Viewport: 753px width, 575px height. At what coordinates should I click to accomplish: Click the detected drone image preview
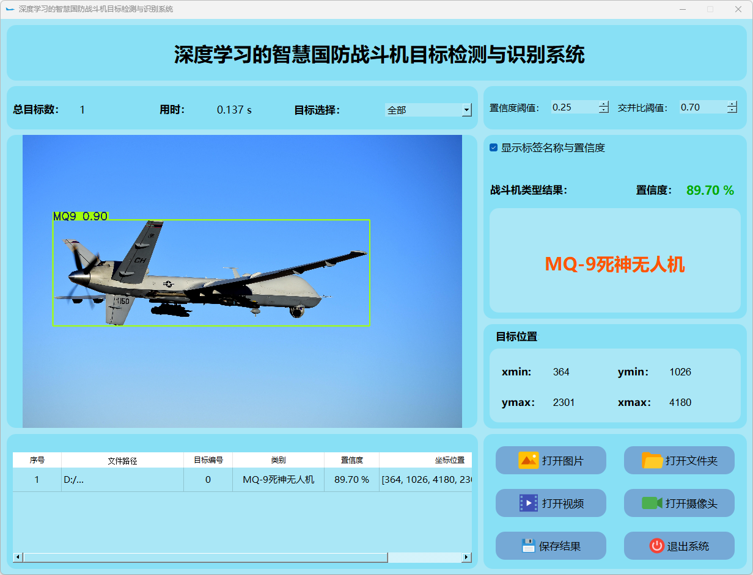[242, 281]
